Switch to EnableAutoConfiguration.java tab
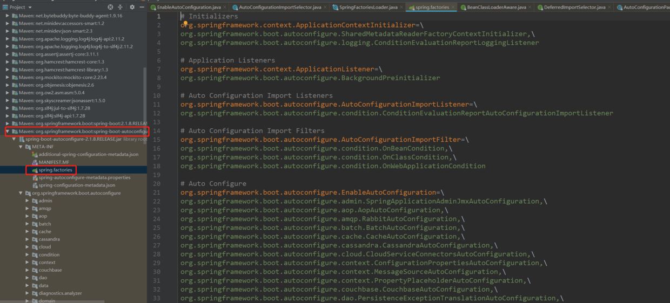Viewport: 670px width, 303px height. click(189, 7)
